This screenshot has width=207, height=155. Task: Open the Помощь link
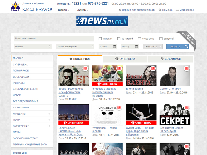167,10
